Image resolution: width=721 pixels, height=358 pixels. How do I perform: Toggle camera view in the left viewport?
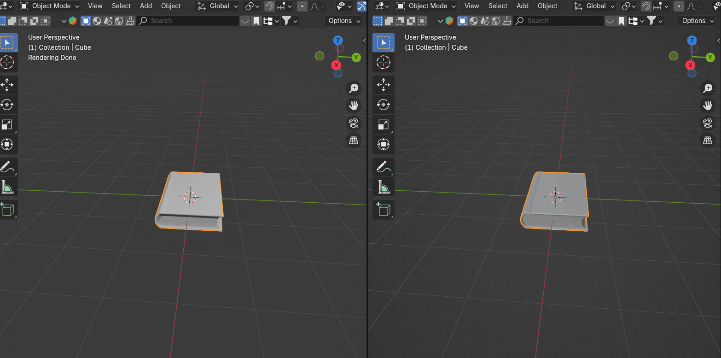[x=354, y=123]
